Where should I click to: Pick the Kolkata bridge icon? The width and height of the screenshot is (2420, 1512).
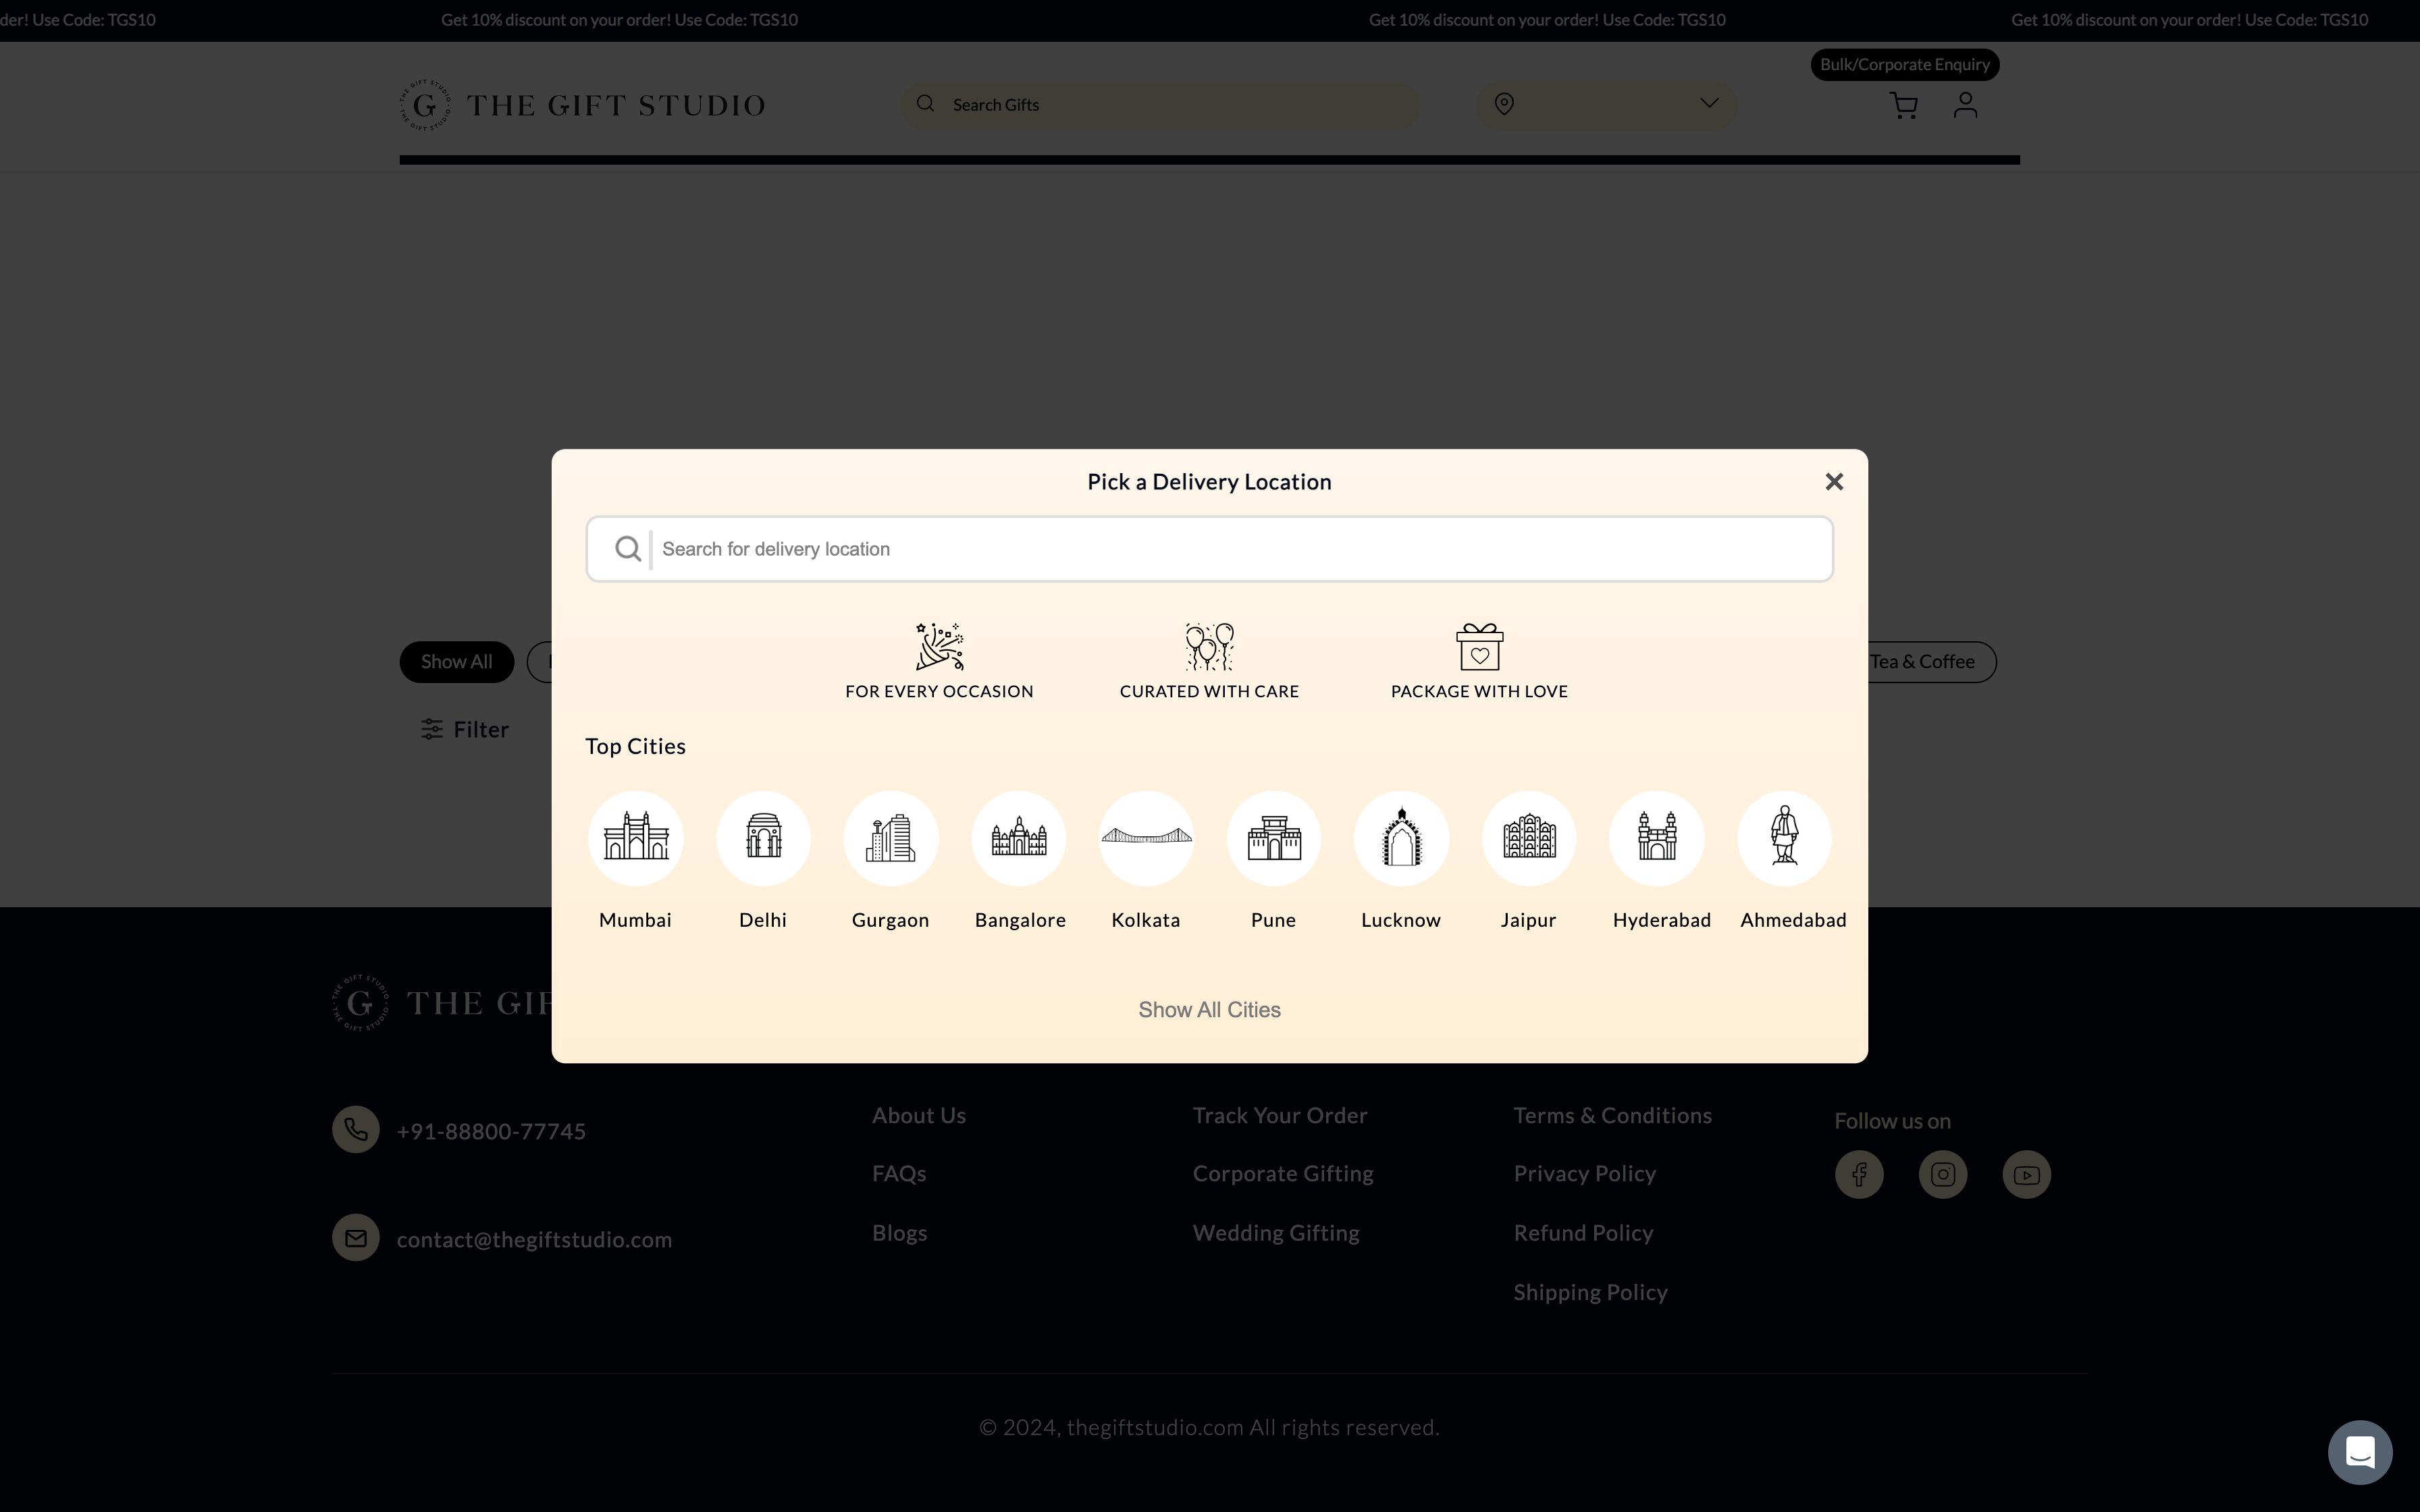[1146, 838]
